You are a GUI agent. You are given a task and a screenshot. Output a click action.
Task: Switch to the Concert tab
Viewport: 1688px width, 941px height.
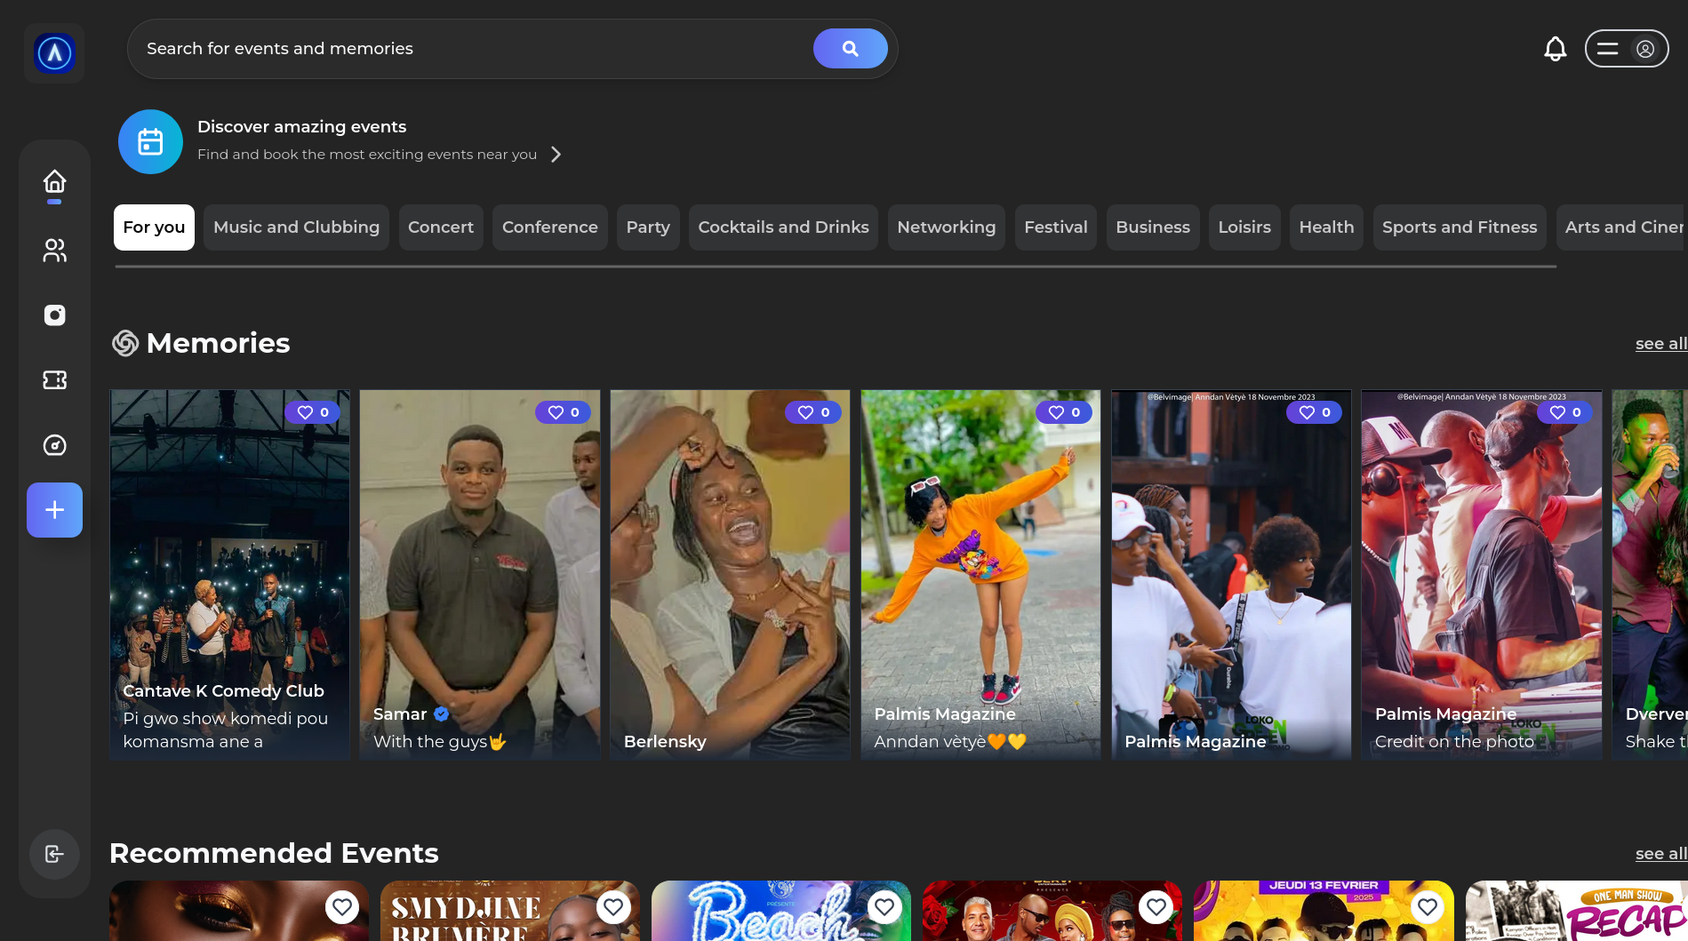tap(441, 227)
